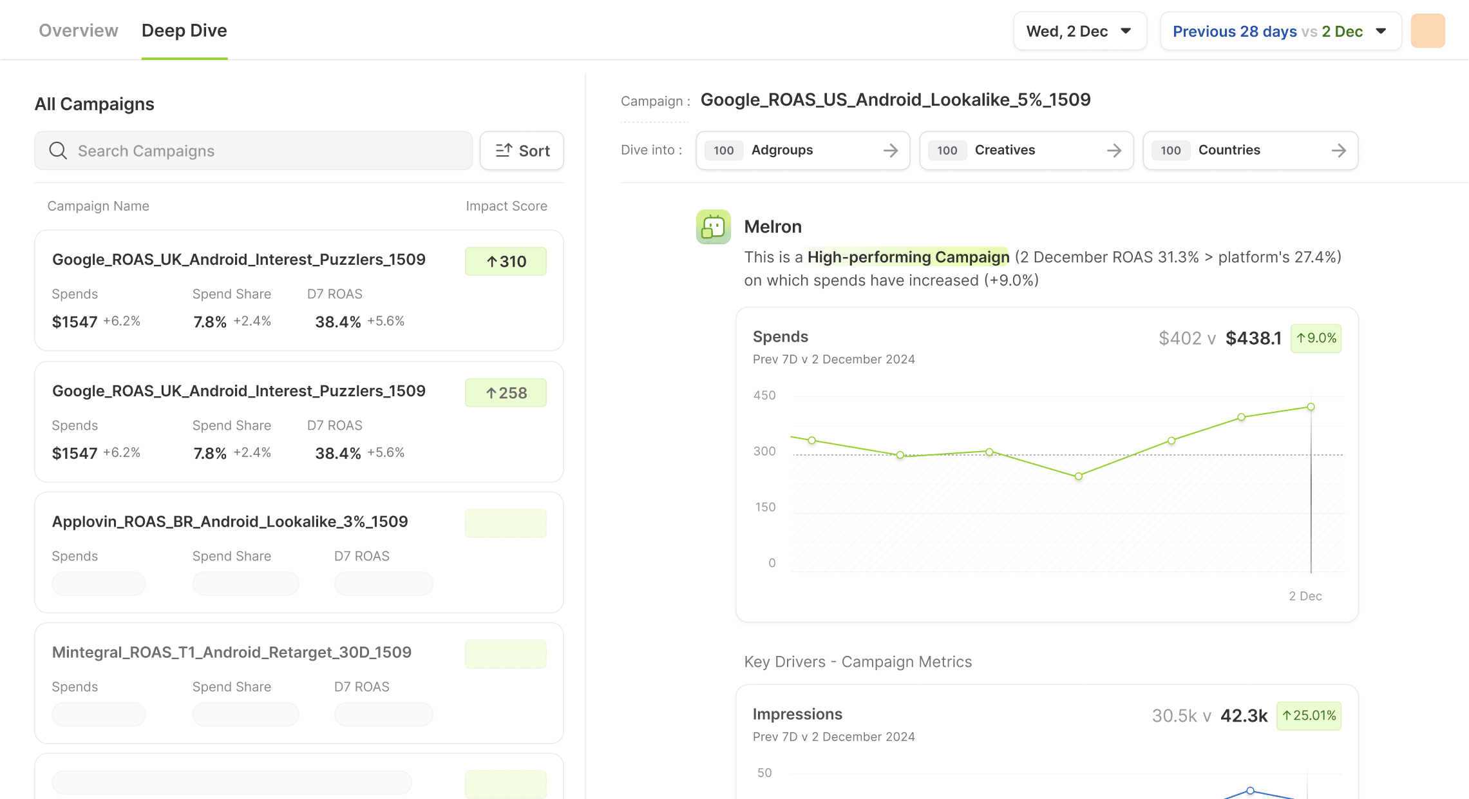Click the orange profile avatar square
The width and height of the screenshot is (1469, 799).
tap(1428, 31)
